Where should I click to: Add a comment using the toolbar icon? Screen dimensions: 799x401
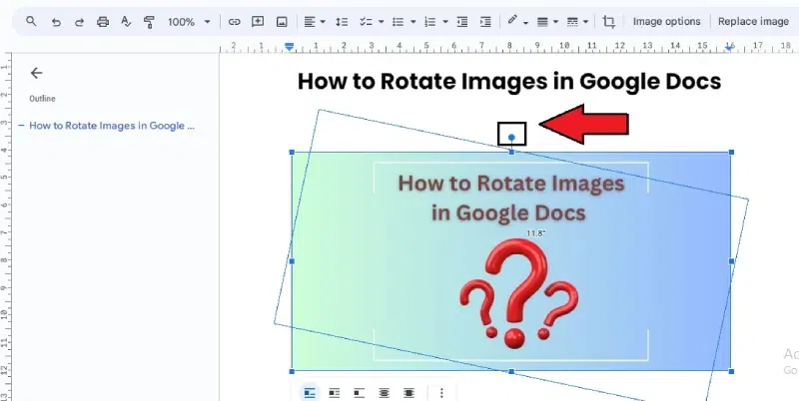[258, 22]
